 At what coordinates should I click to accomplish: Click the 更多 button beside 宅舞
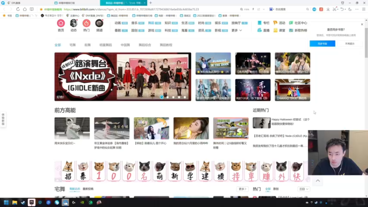click(x=242, y=189)
